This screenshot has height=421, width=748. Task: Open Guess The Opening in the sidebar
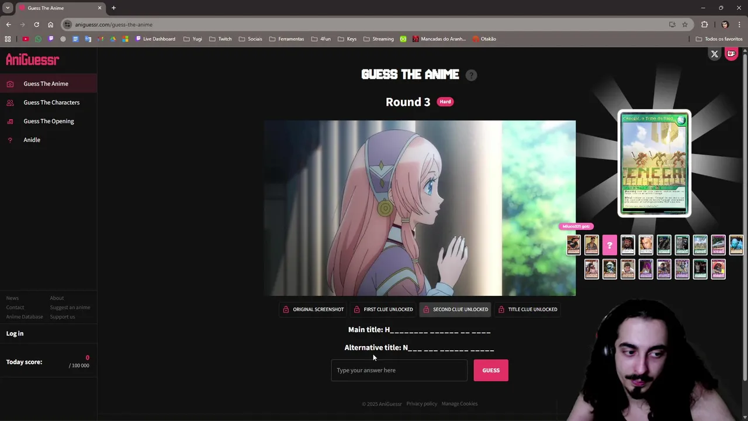(49, 121)
